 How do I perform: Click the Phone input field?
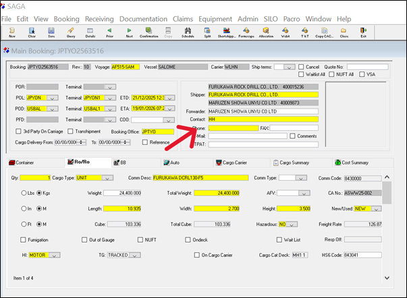(x=234, y=127)
